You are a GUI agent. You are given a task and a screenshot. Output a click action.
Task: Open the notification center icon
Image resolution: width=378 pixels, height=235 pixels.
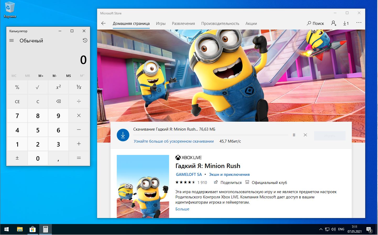click(369, 230)
